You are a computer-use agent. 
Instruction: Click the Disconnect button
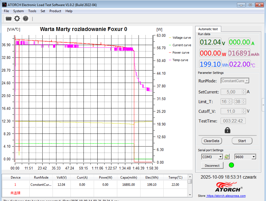point(212,165)
